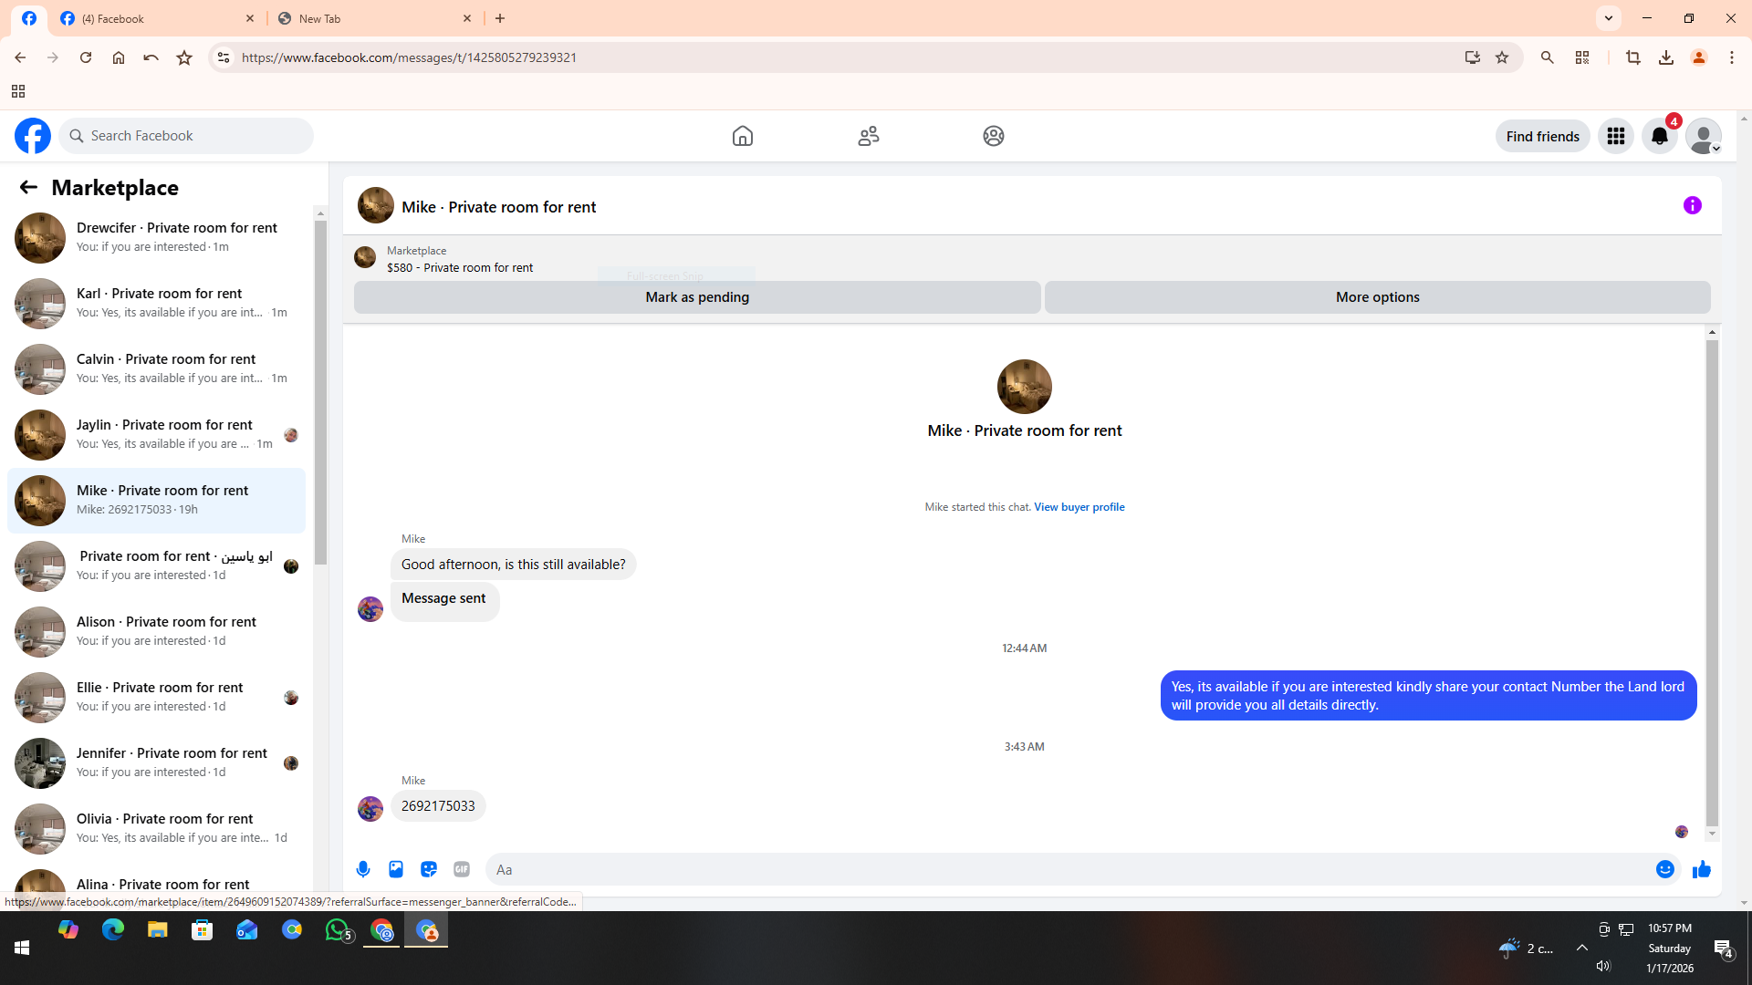Expand the account profile menu

point(1703,136)
